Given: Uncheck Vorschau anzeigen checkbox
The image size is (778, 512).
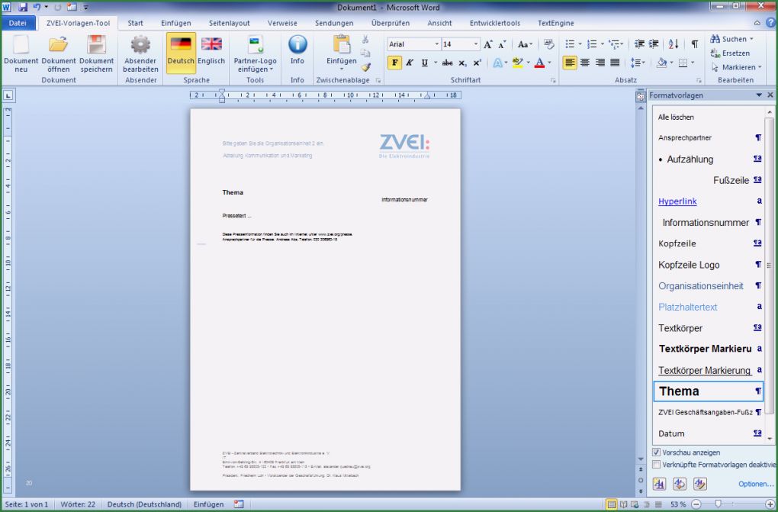Looking at the screenshot, I should [x=657, y=452].
